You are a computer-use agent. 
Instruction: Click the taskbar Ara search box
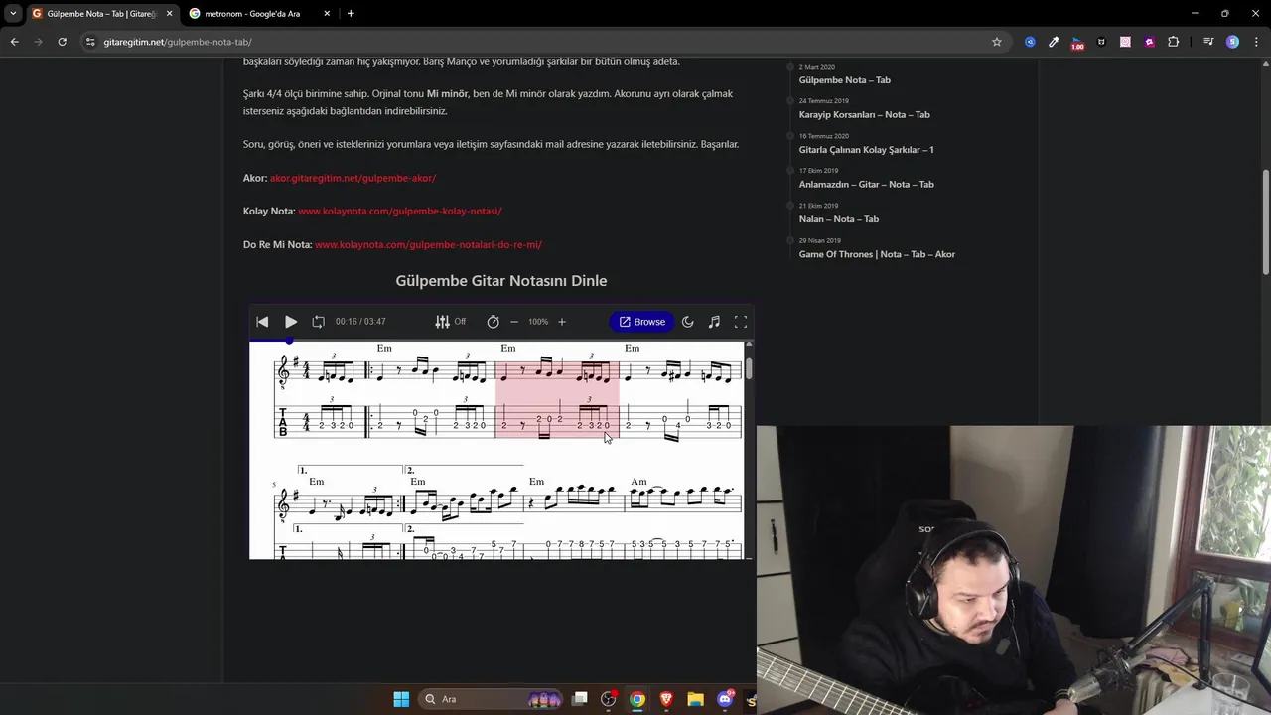492,699
